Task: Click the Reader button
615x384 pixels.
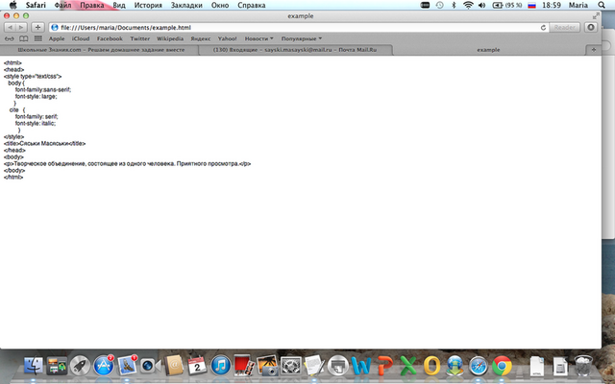Action: click(x=564, y=28)
